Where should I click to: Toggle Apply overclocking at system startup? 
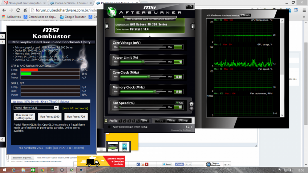(109, 127)
